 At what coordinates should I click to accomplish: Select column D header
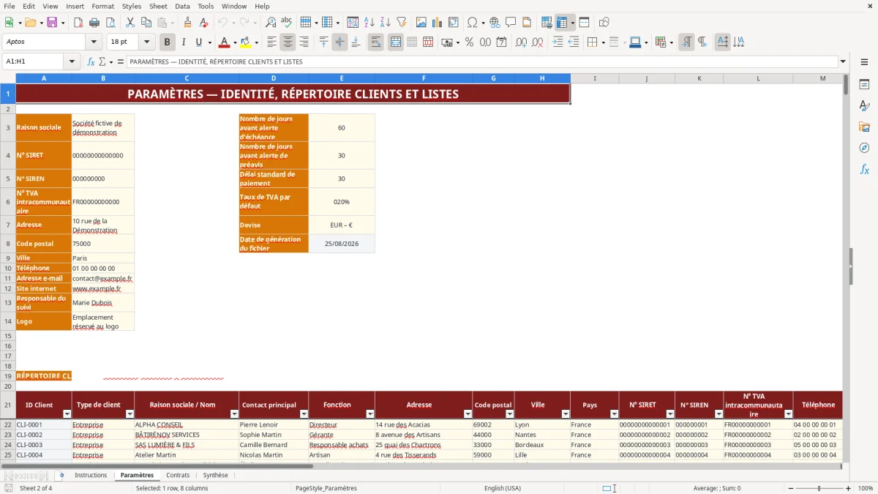(274, 78)
